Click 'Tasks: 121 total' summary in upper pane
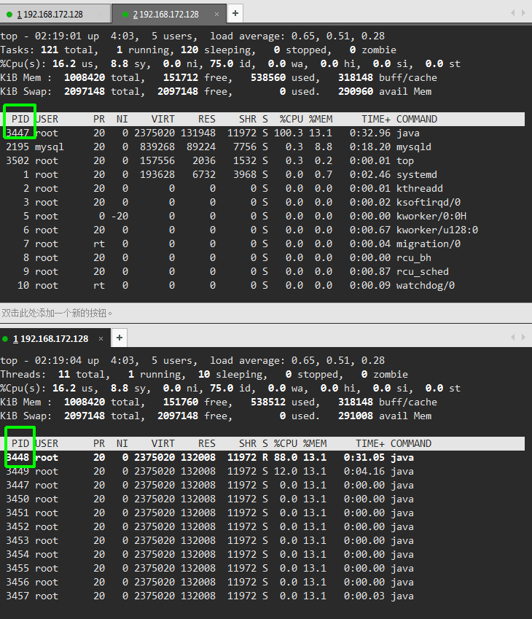Screen dimensions: 532x619 [x=47, y=50]
